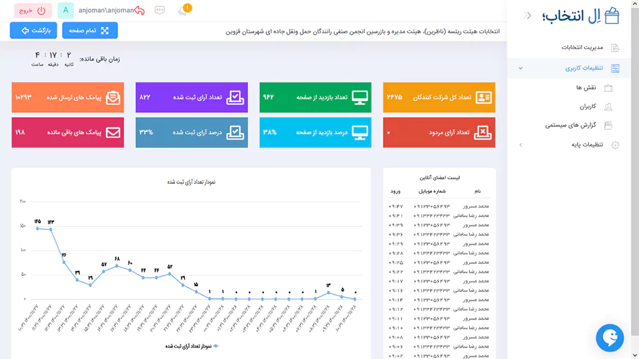Screen dimensions: 639x359
Task: Click the بازگشت back button
Action: pyautogui.click(x=33, y=31)
